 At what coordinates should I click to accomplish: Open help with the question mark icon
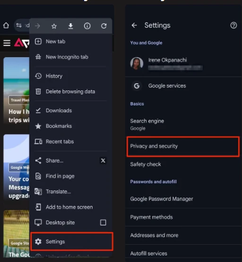233,26
